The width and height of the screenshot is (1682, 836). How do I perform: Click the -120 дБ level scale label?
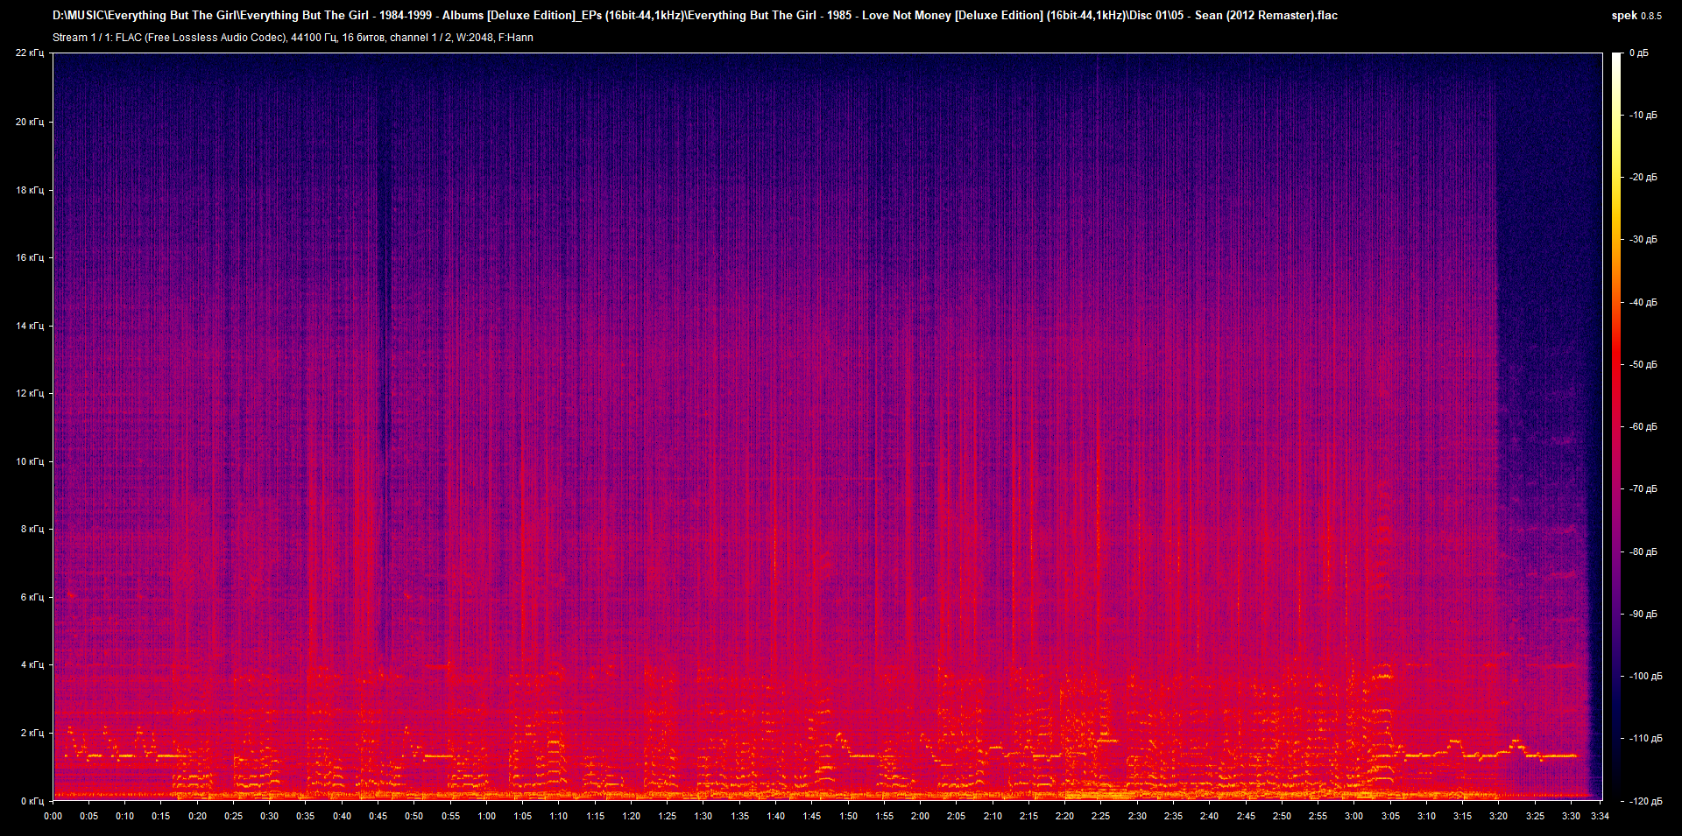pyautogui.click(x=1645, y=801)
